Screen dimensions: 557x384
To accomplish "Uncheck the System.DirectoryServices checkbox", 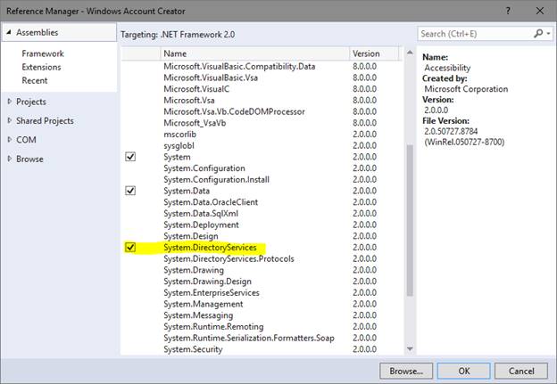I will click(x=130, y=247).
